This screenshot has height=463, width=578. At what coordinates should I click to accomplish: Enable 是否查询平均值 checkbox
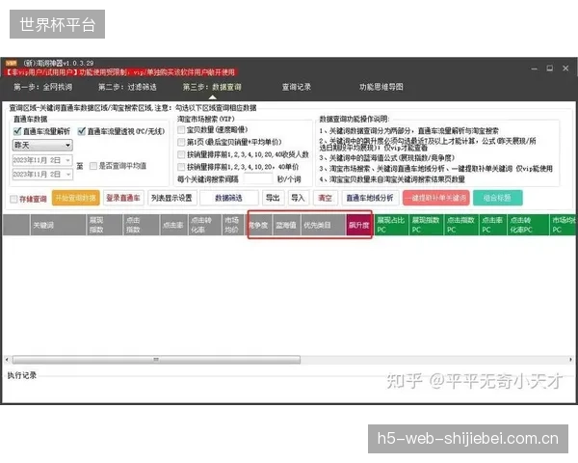point(93,166)
